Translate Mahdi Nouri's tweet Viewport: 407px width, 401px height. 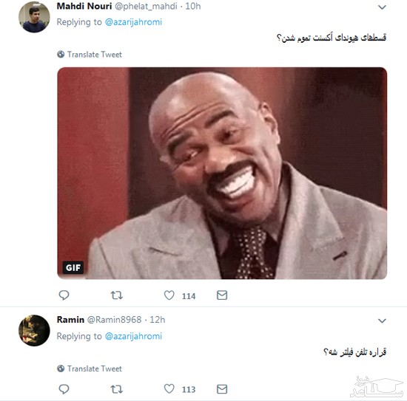90,55
